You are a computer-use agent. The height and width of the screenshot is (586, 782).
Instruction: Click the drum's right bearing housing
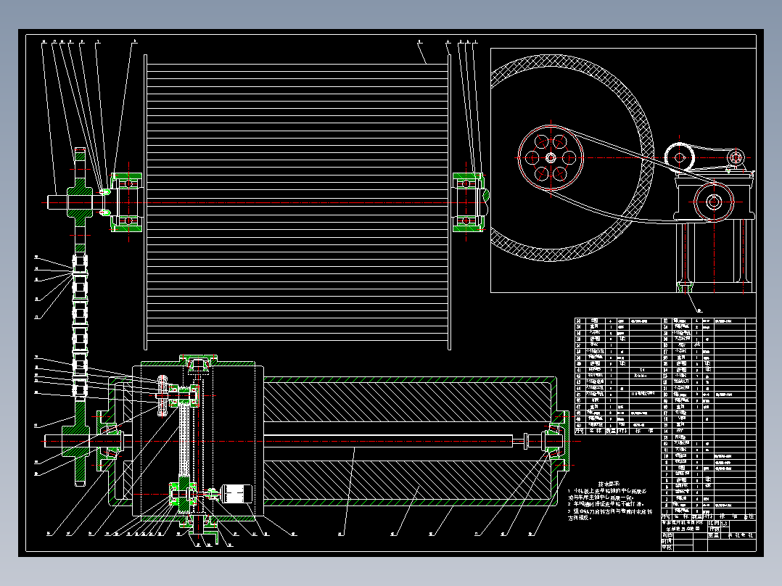[468, 202]
